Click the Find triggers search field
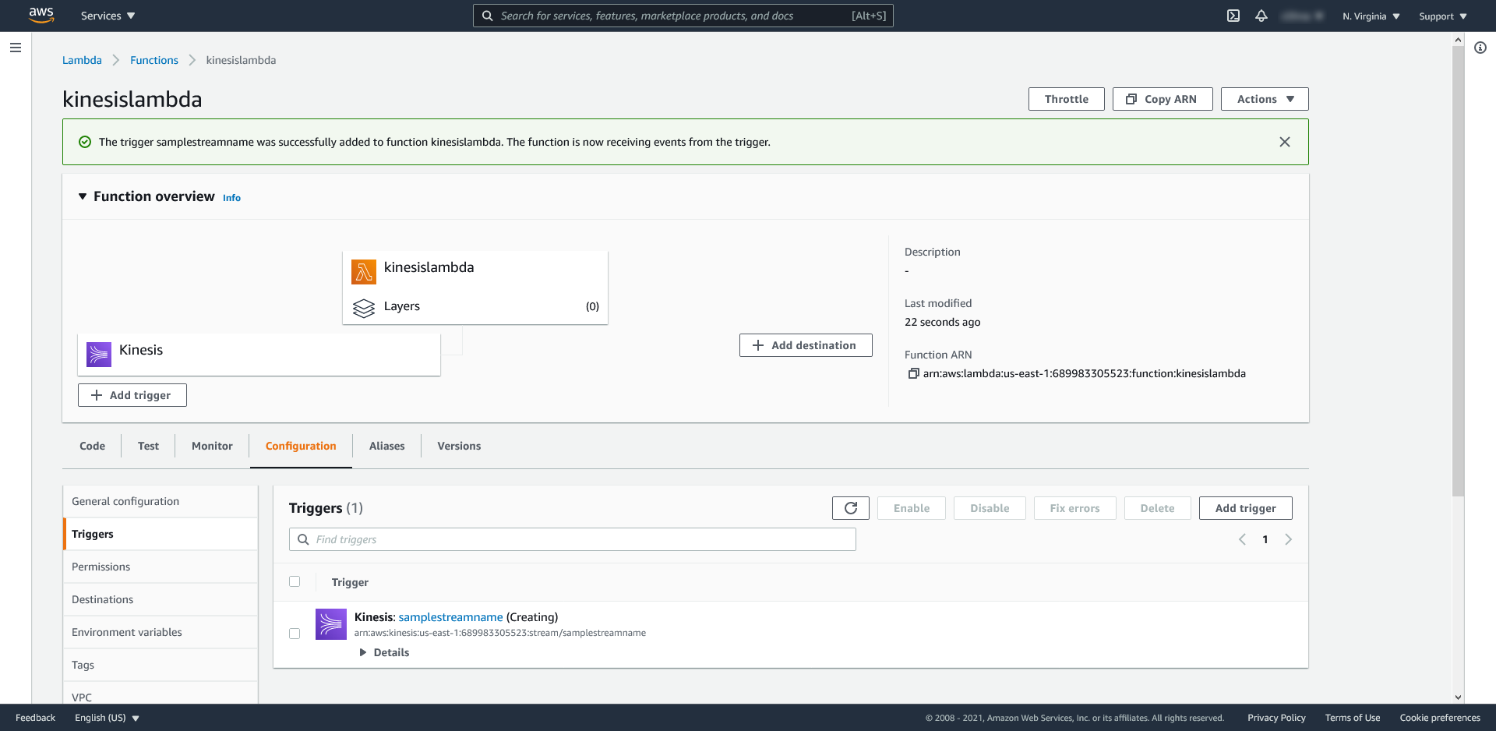The height and width of the screenshot is (731, 1496). click(573, 539)
